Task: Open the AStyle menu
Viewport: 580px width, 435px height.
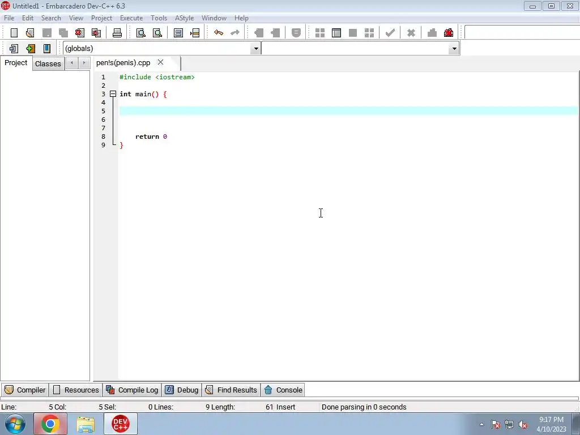Action: [184, 18]
